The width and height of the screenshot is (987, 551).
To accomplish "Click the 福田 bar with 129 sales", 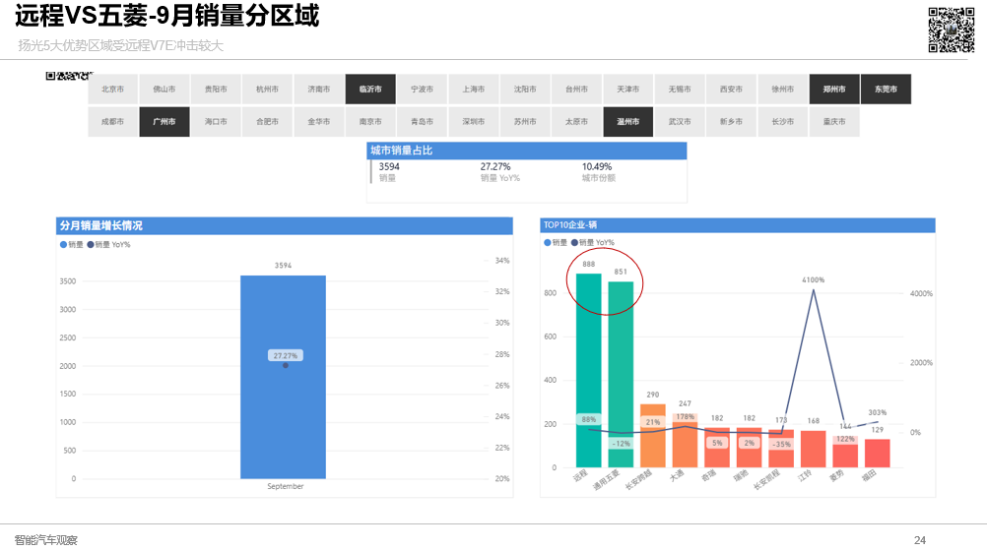I will (x=878, y=453).
